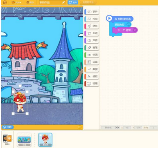158x148 pixels.
Task: Select the background thumbnail
Action: coord(24,140)
